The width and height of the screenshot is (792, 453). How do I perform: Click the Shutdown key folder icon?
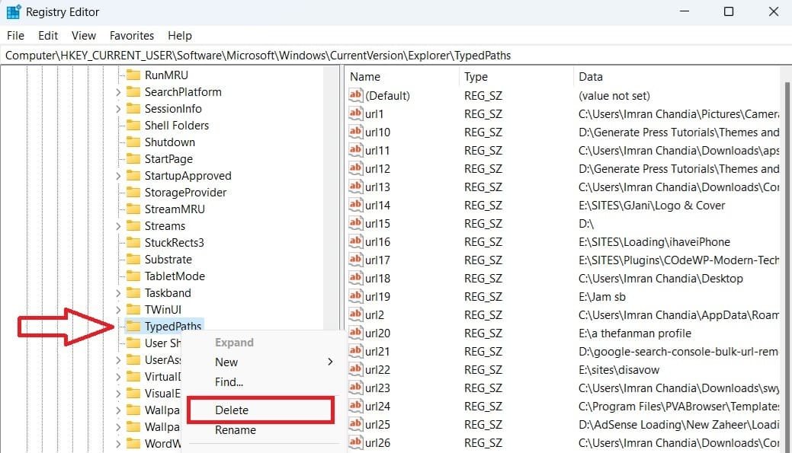(x=133, y=142)
